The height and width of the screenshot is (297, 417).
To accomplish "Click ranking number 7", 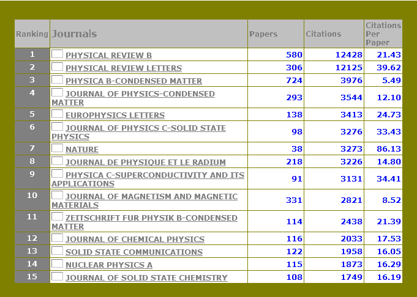I will 32,148.
